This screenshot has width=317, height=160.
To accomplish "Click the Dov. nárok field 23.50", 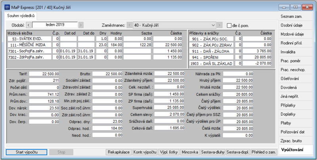I will pos(44,108).
